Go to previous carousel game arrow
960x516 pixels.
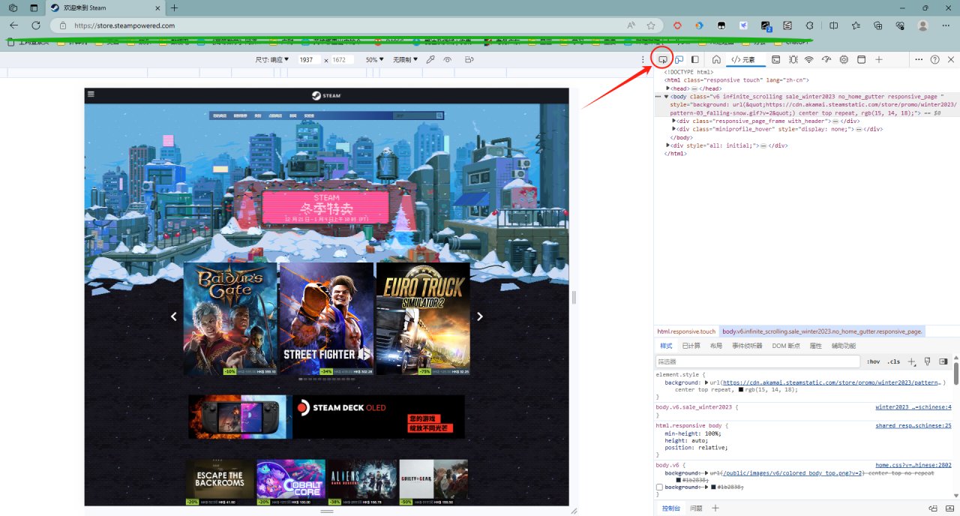point(174,316)
